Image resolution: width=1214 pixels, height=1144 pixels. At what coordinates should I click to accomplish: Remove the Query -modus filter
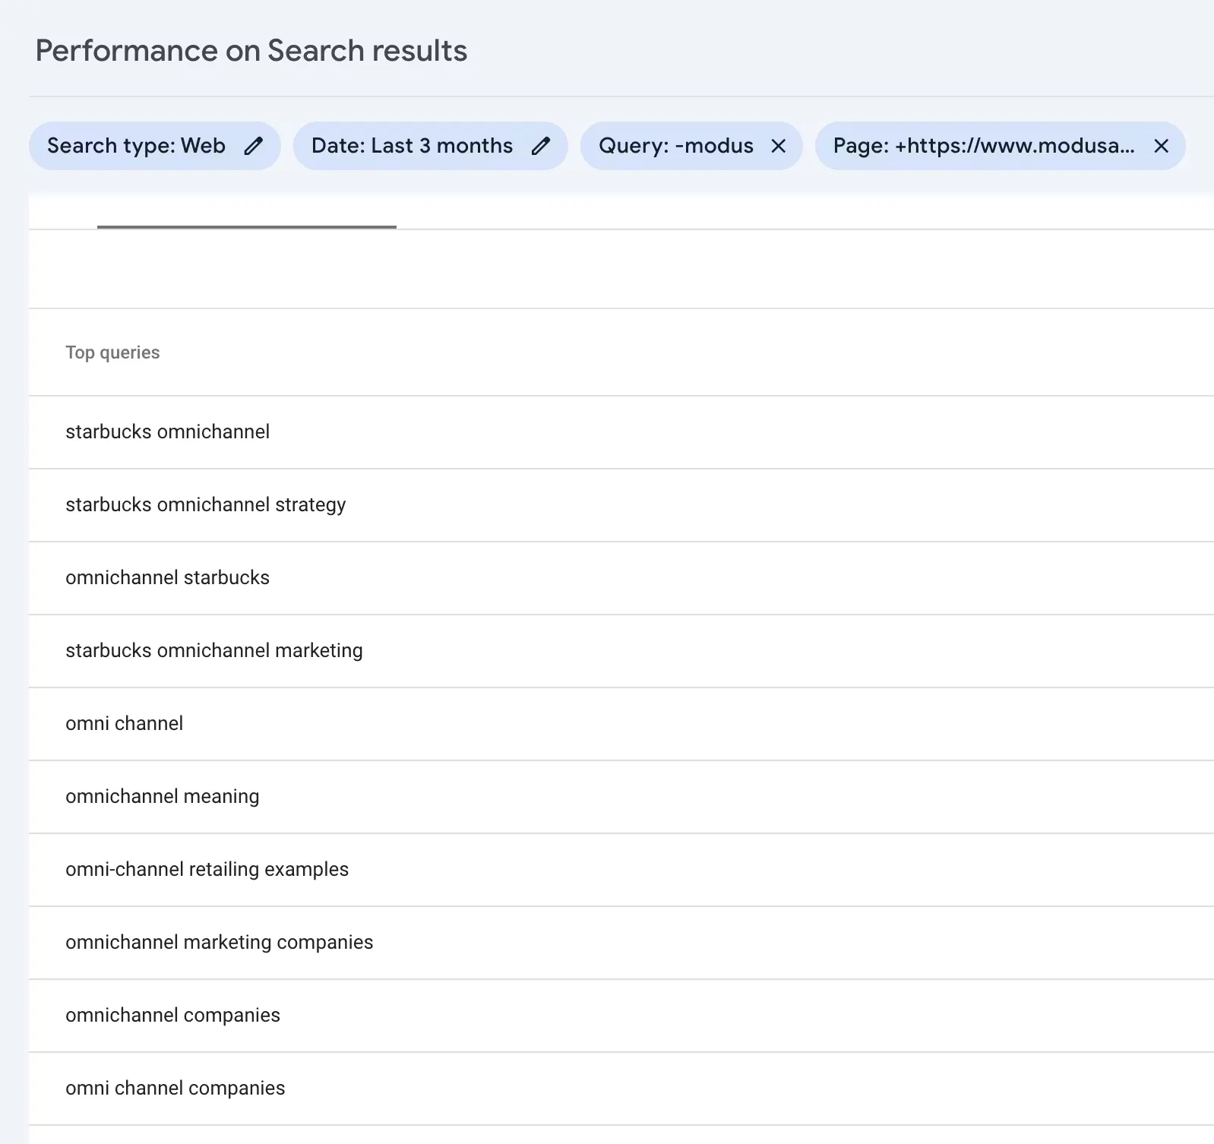coord(779,146)
